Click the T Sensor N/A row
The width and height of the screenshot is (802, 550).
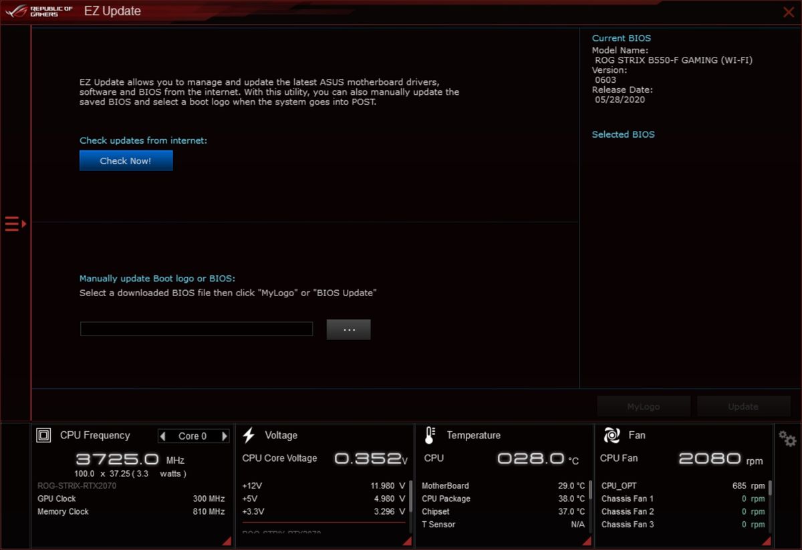pyautogui.click(x=503, y=525)
